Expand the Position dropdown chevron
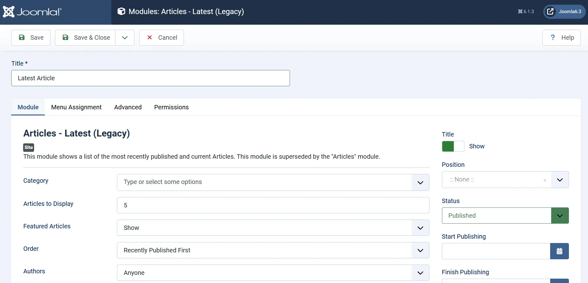This screenshot has height=283, width=588. coord(560,180)
